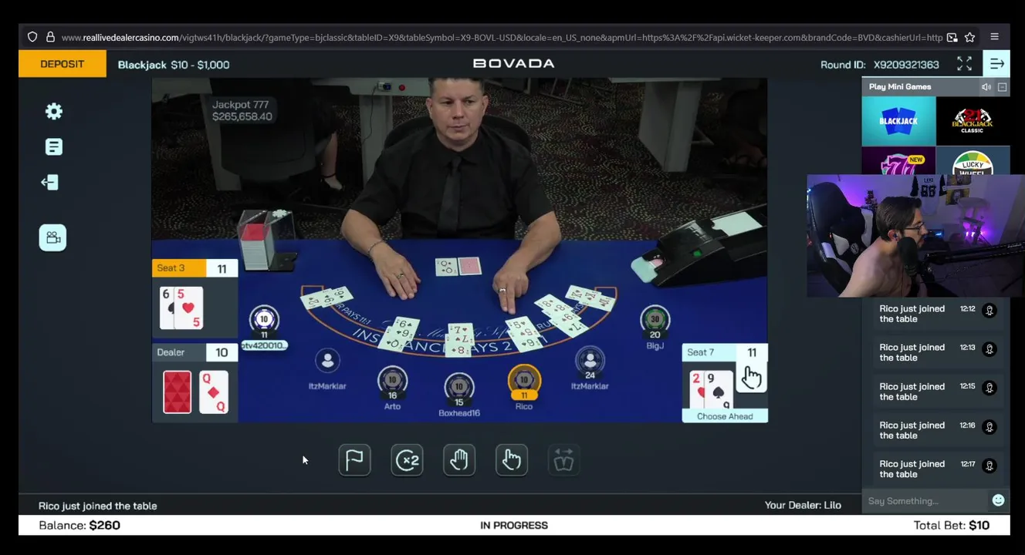Click the yellow DEPOSIT button
The width and height of the screenshot is (1025, 555).
[x=63, y=64]
